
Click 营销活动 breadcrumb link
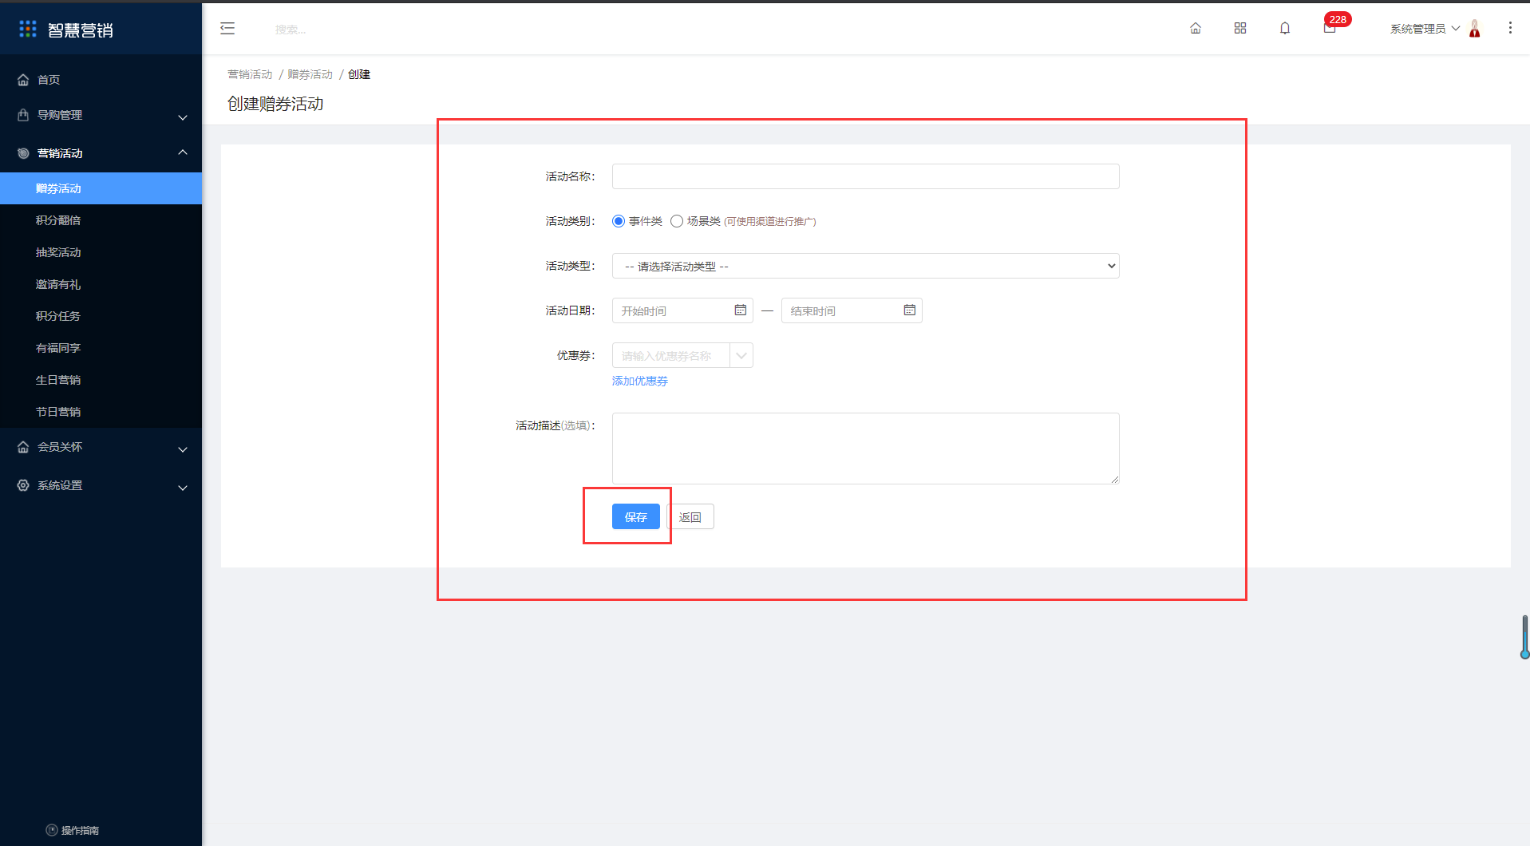coord(250,74)
